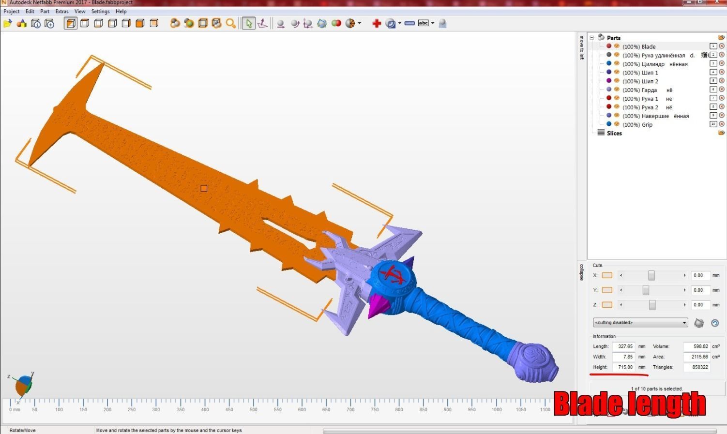Click the Z cut slider handle

652,305
